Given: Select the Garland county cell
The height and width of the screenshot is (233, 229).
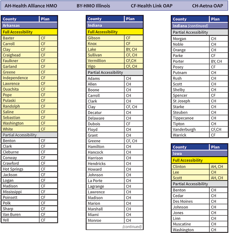Looking at the screenshot, I should point(20,67).
